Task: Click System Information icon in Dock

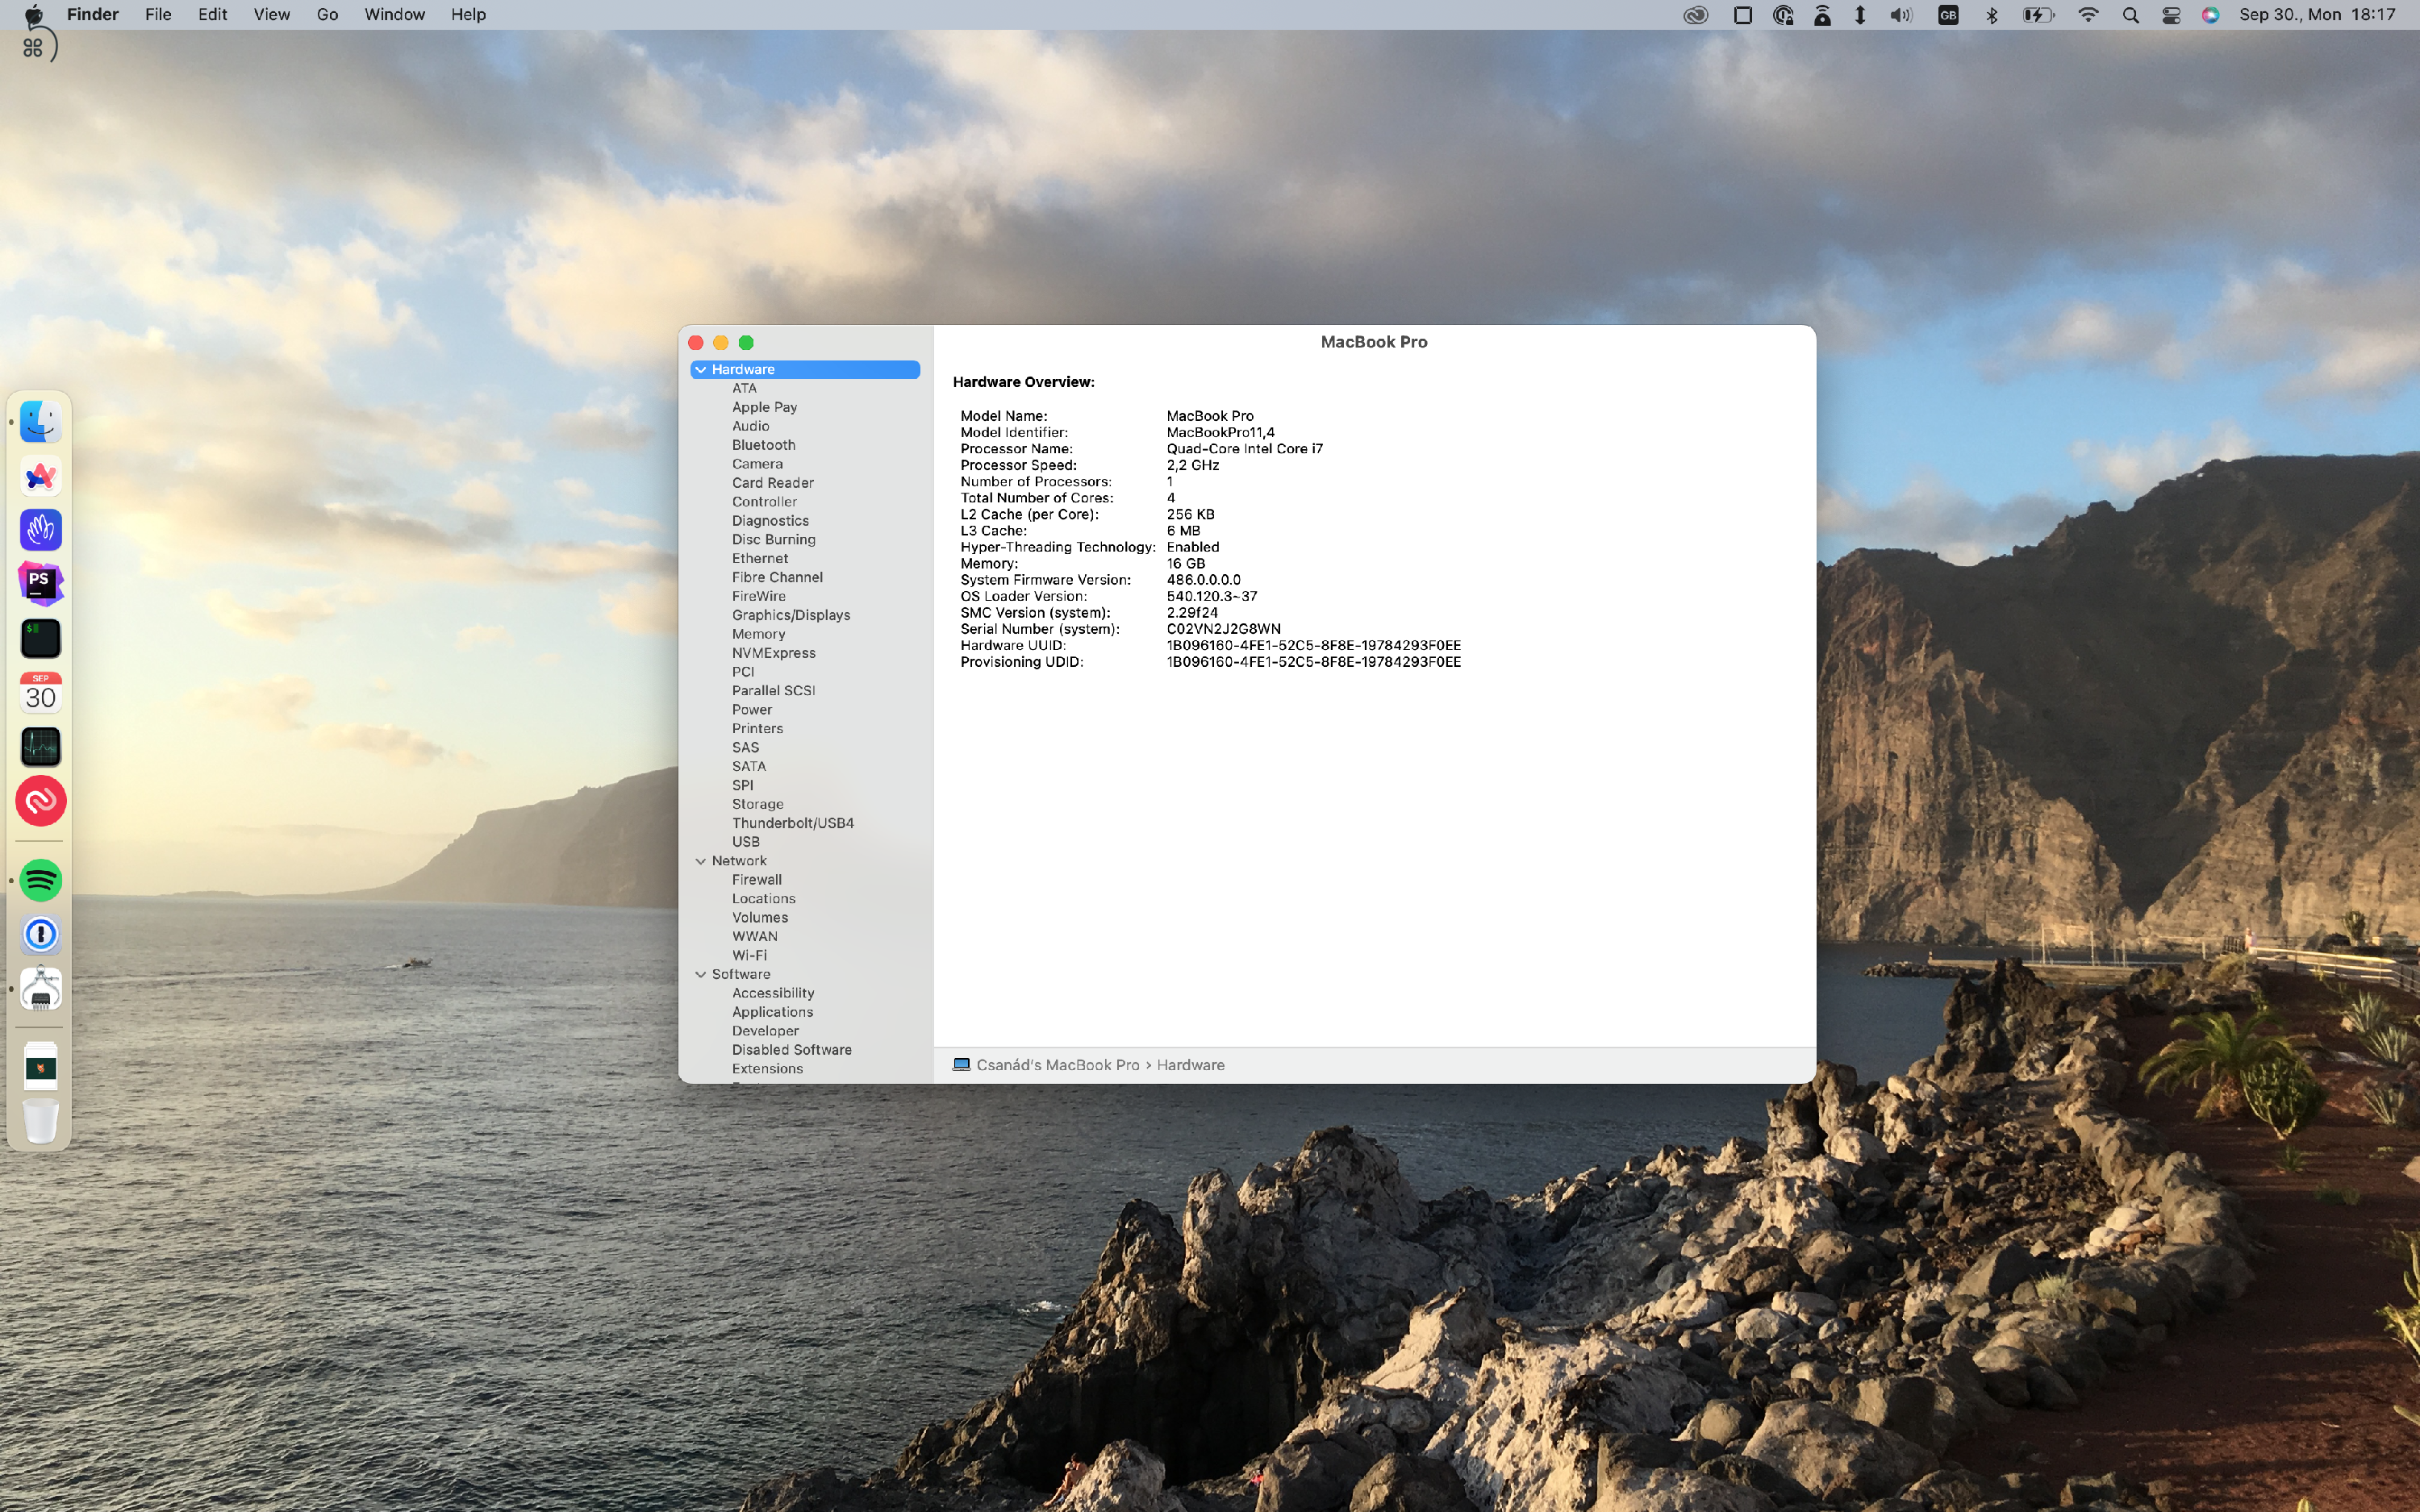Action: point(41,989)
